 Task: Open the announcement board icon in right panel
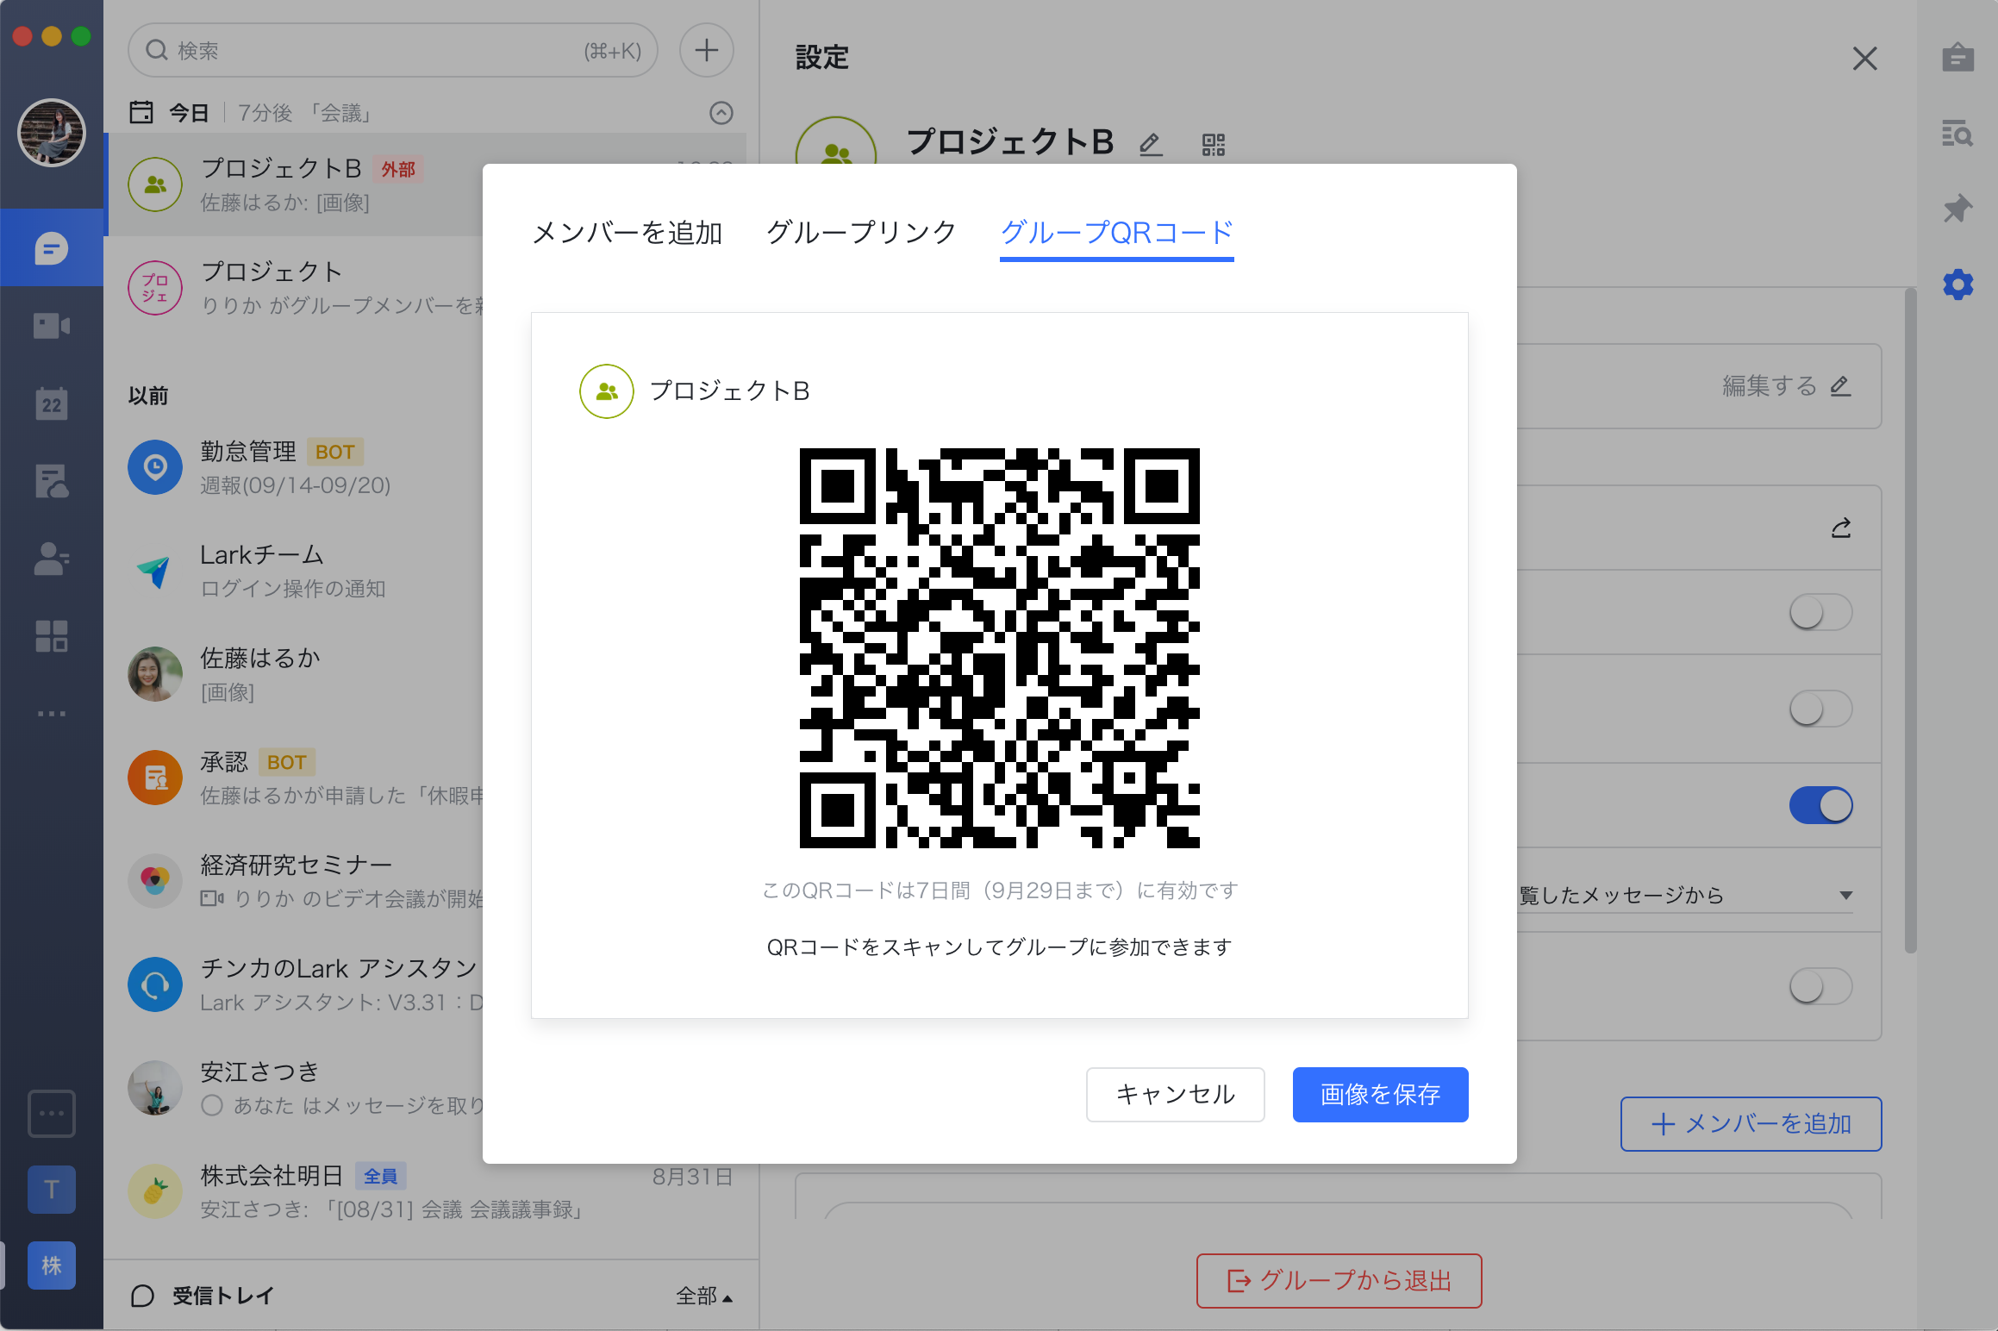1957,58
